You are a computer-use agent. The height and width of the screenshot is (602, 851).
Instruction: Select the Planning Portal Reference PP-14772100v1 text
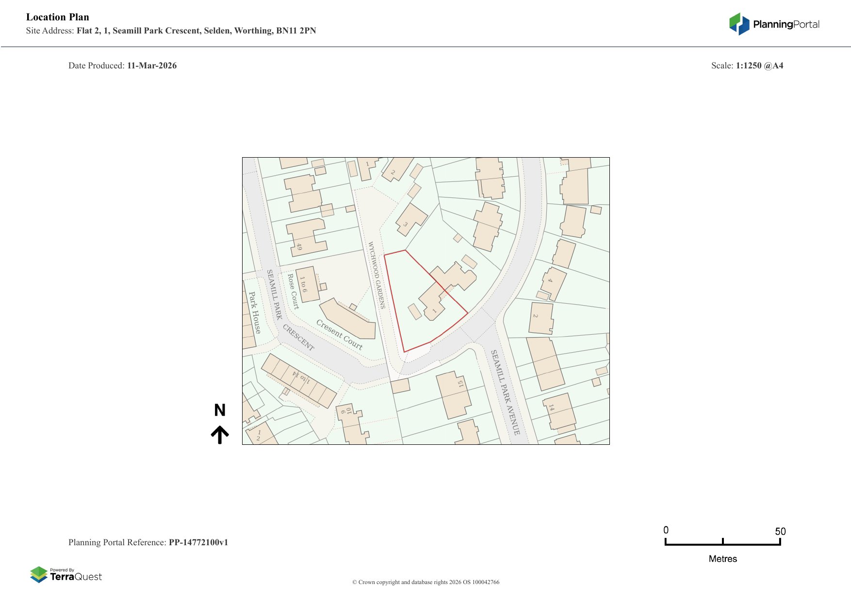148,542
